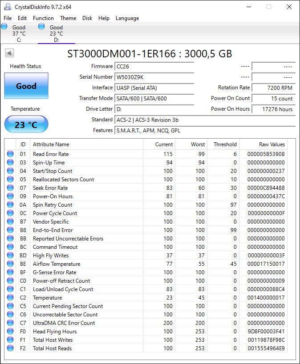The height and width of the screenshot is (364, 300).
Task: Click the status orb for Total Host Reads
Action: (x=10, y=348)
